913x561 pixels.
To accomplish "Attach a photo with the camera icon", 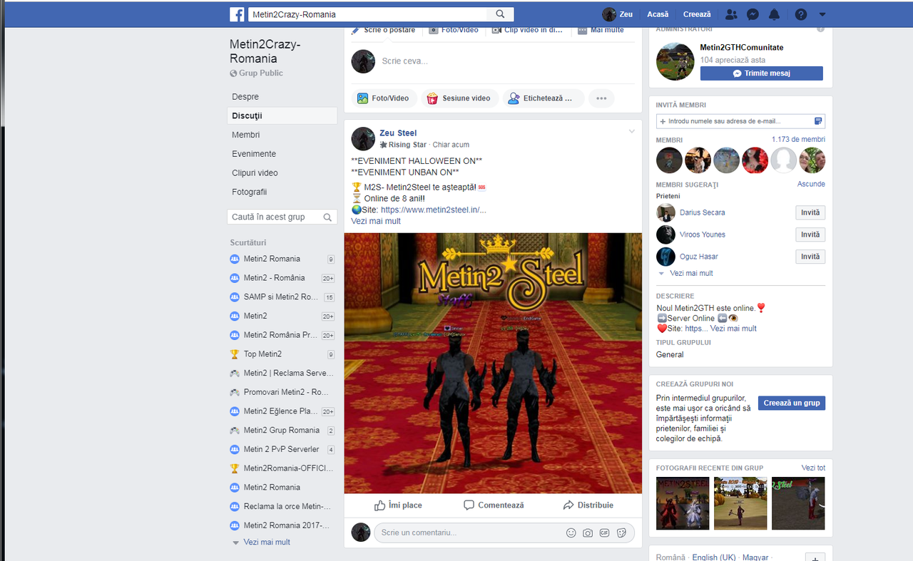I will click(x=587, y=532).
